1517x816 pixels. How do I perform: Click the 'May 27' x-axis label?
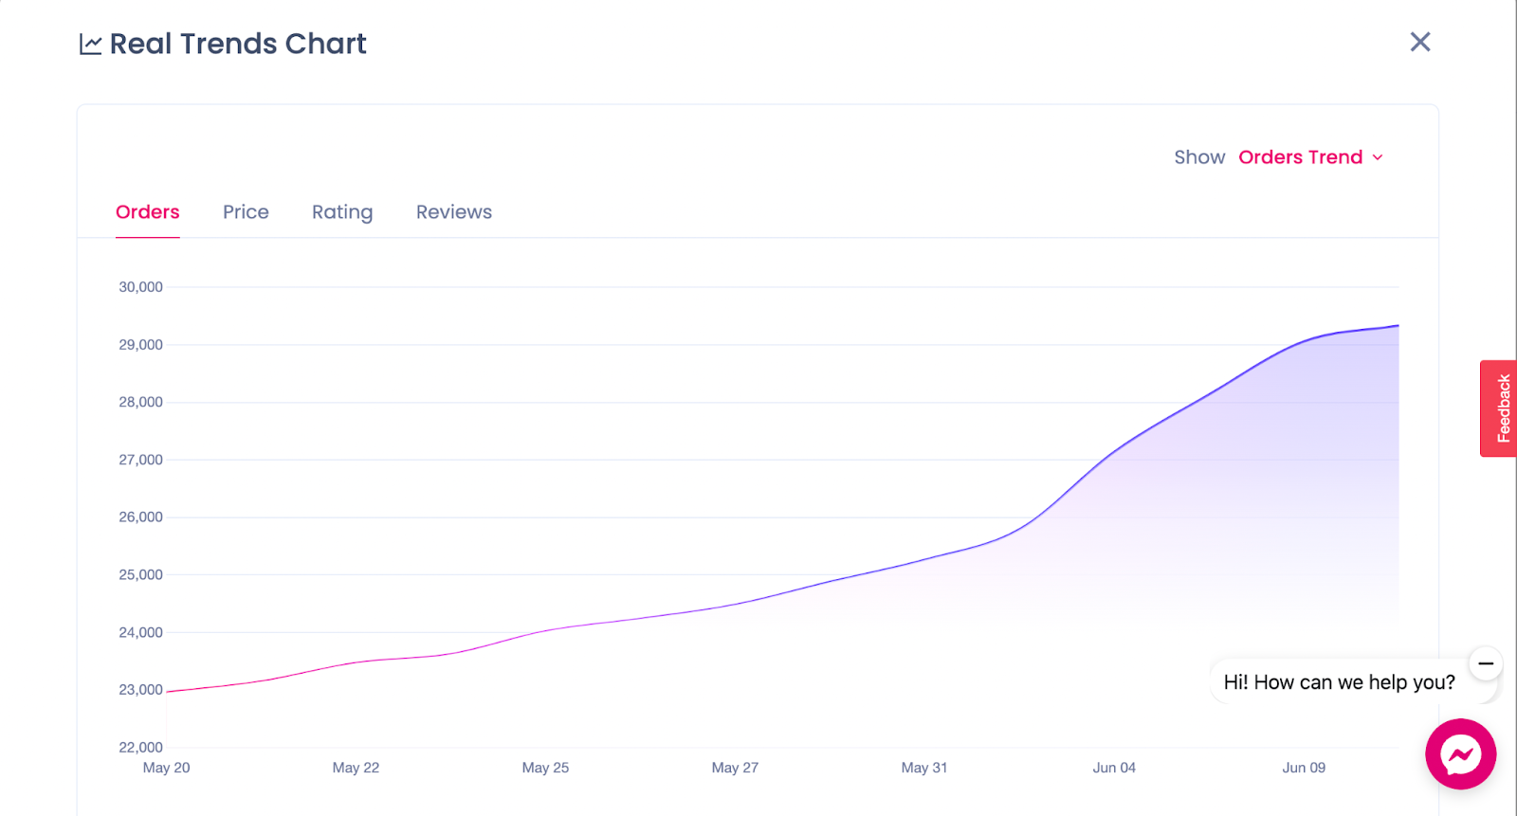[x=735, y=768]
